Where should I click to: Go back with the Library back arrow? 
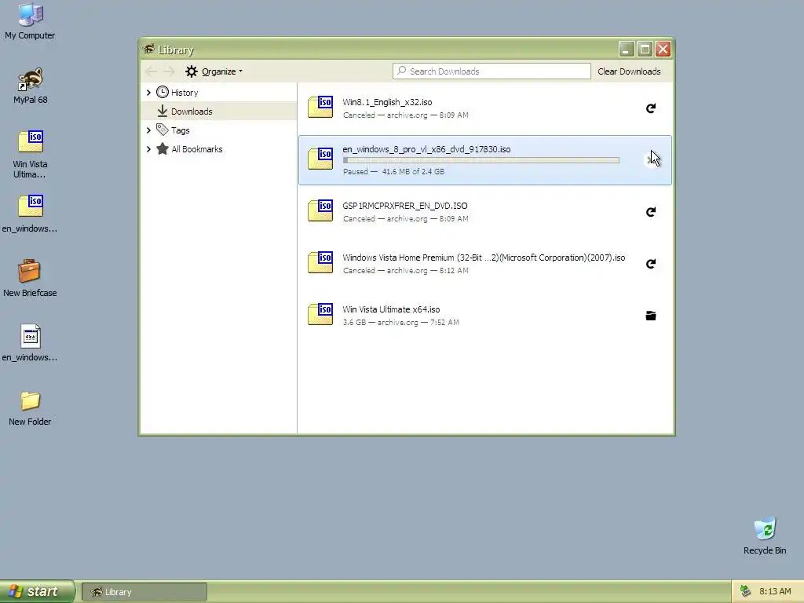[x=151, y=71]
